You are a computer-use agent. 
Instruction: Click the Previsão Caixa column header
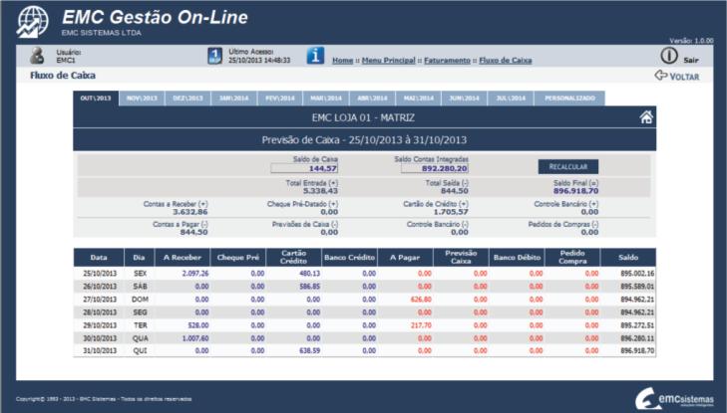click(x=461, y=257)
